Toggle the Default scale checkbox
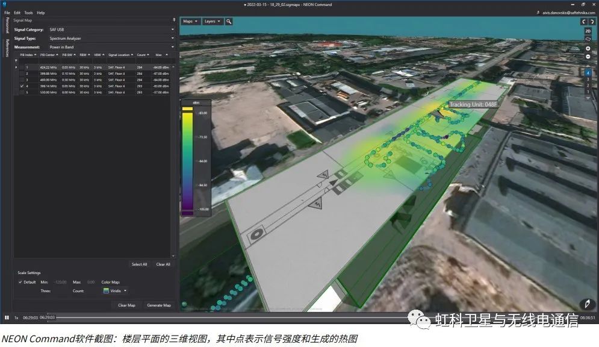Image resolution: width=599 pixels, height=347 pixels. coord(20,282)
